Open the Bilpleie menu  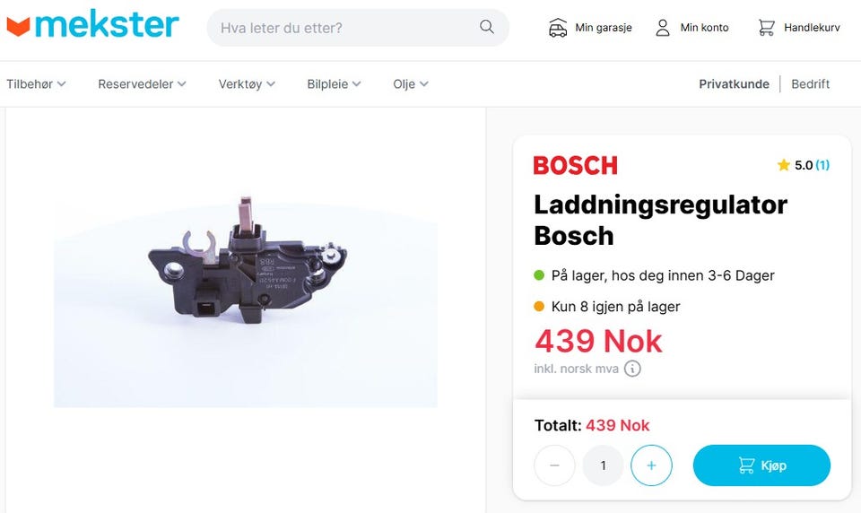334,84
